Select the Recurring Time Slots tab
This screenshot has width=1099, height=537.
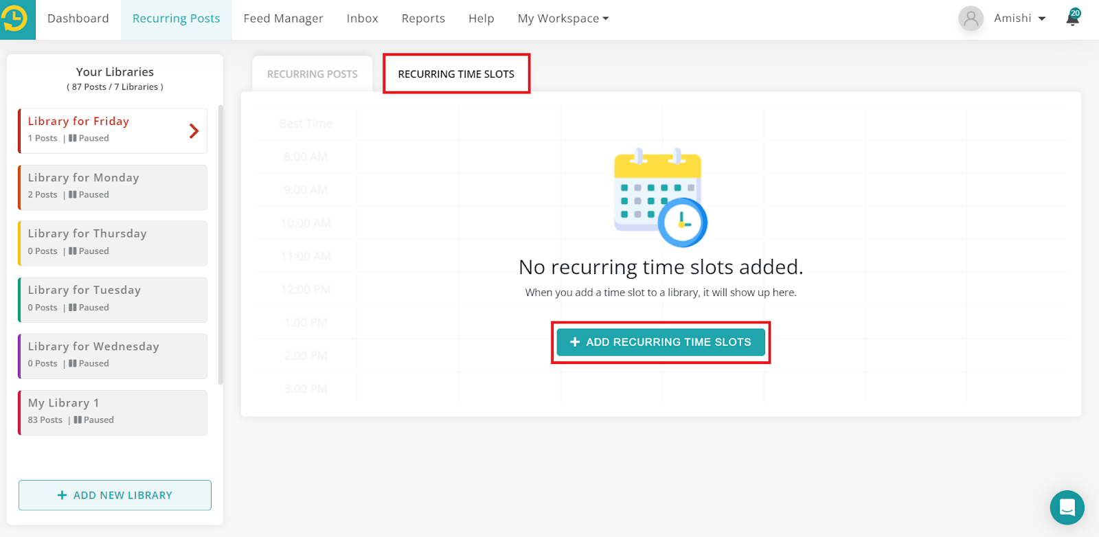point(456,74)
